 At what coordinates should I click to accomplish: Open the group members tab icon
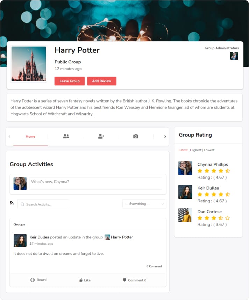[66, 136]
